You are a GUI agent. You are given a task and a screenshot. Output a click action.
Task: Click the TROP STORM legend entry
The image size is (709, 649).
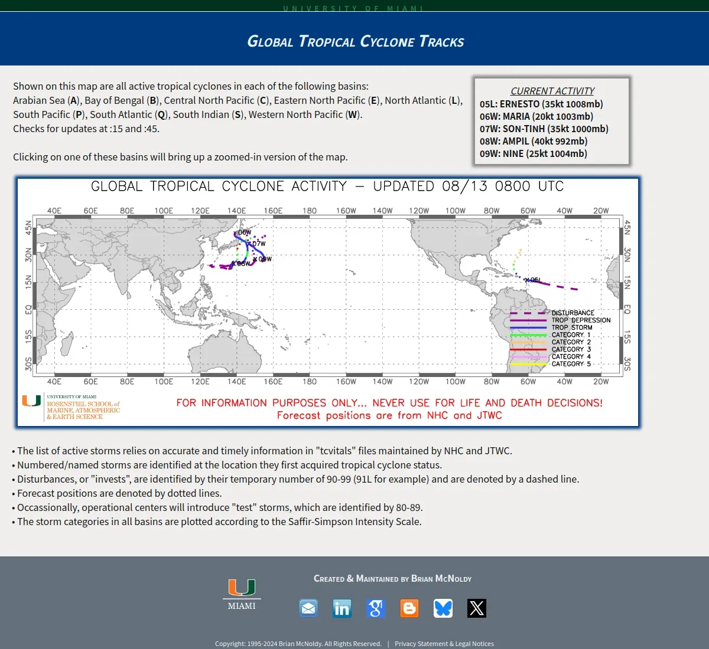pyautogui.click(x=551, y=327)
